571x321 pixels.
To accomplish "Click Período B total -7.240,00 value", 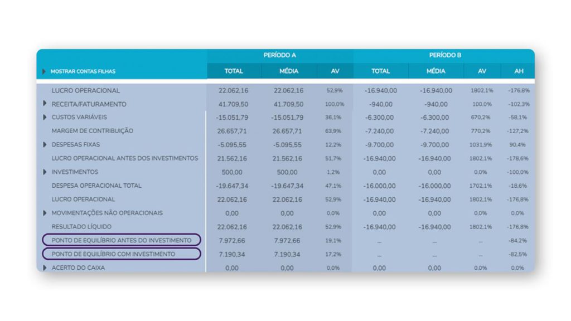I will [x=379, y=131].
